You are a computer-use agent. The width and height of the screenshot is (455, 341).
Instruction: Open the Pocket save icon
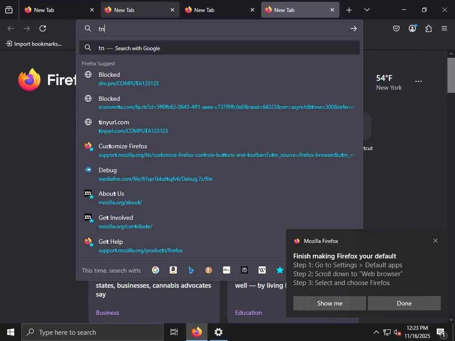396,28
